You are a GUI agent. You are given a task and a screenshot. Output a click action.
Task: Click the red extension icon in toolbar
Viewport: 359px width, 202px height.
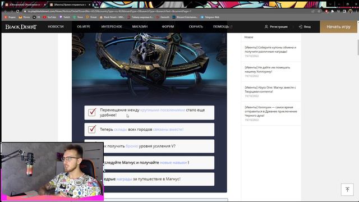point(326,11)
